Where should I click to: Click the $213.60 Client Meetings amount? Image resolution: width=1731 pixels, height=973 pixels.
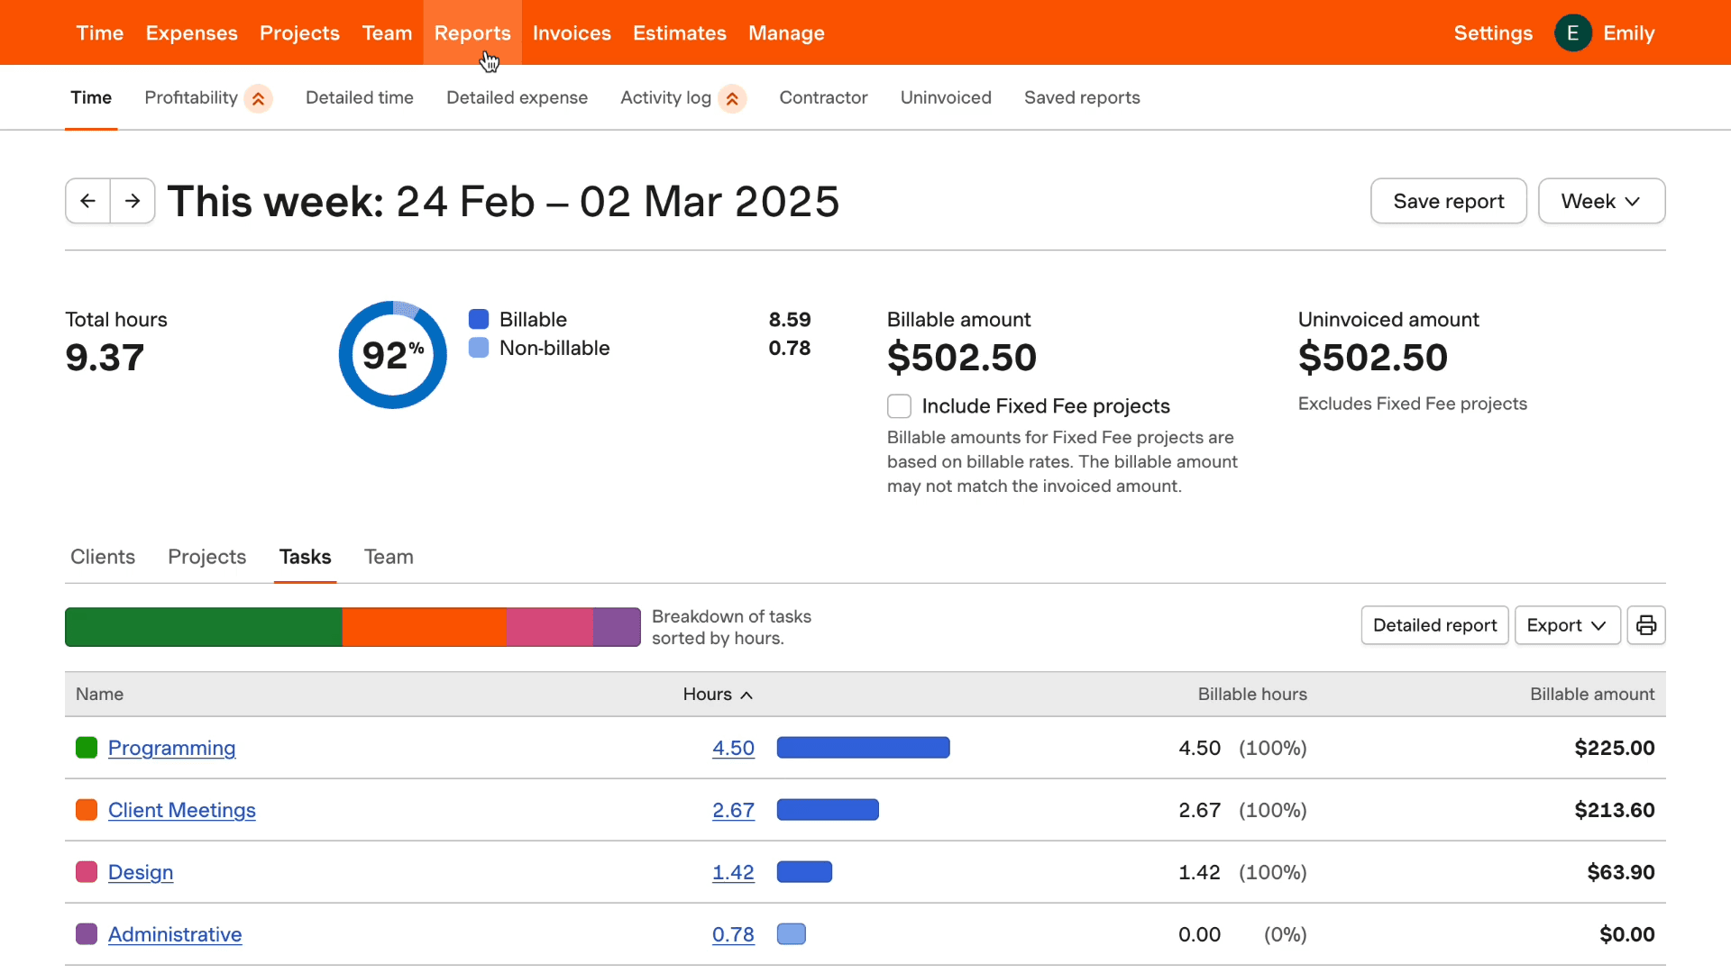pos(1614,810)
